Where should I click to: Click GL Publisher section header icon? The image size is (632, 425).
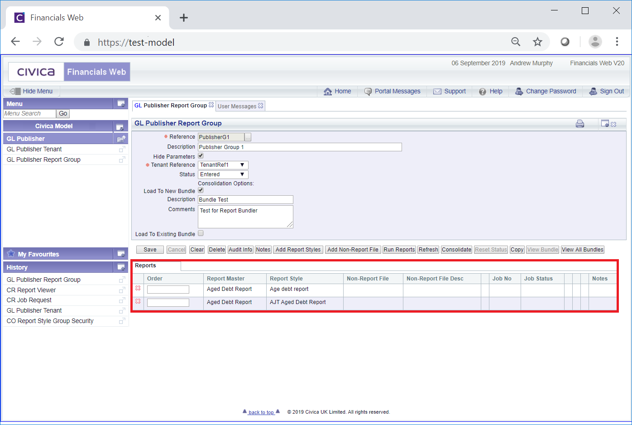pyautogui.click(x=121, y=139)
